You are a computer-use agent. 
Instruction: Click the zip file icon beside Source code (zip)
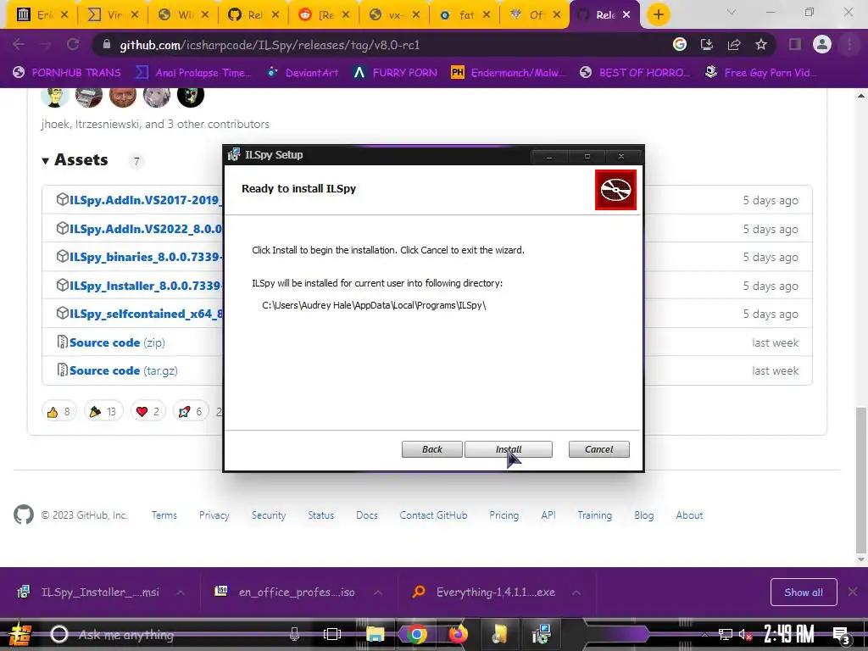pyautogui.click(x=63, y=342)
